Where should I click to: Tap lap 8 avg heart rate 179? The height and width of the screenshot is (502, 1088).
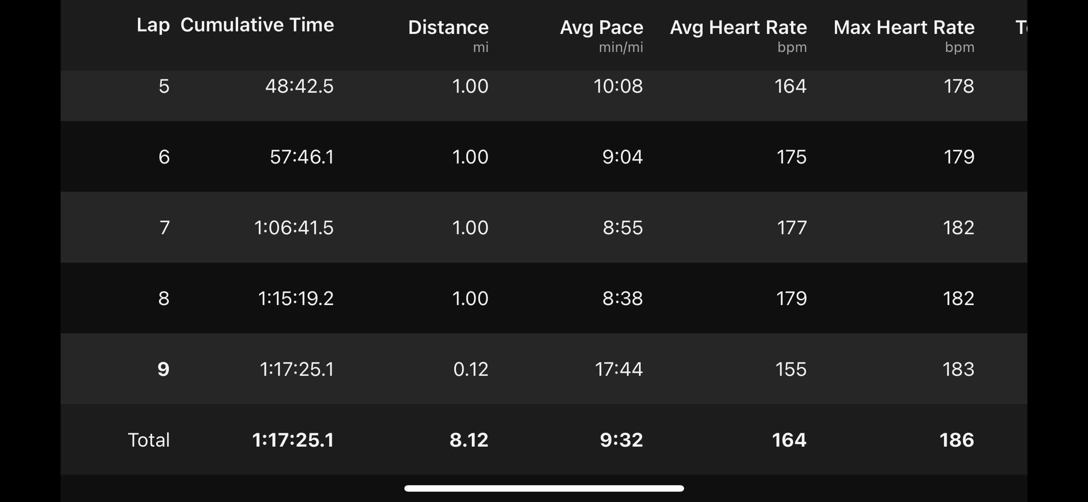coord(792,298)
